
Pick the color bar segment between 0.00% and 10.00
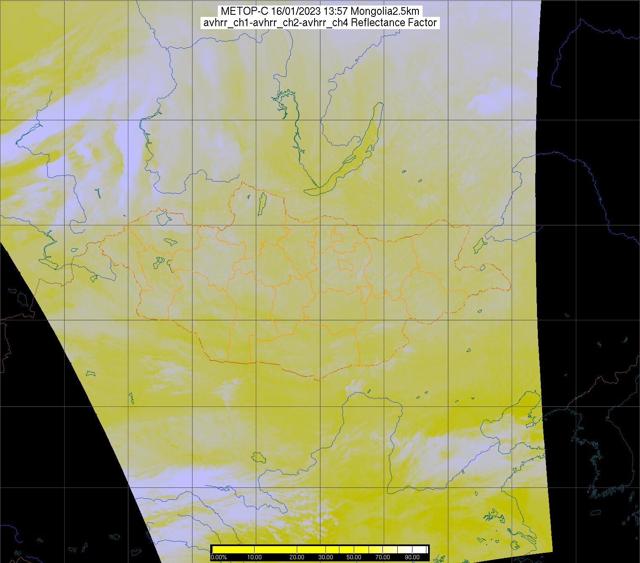tap(233, 549)
